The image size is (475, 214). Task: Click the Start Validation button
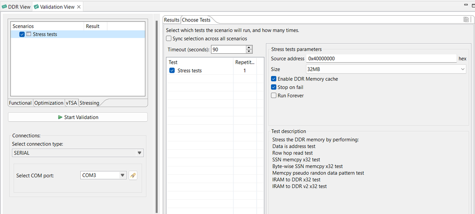coord(78,117)
